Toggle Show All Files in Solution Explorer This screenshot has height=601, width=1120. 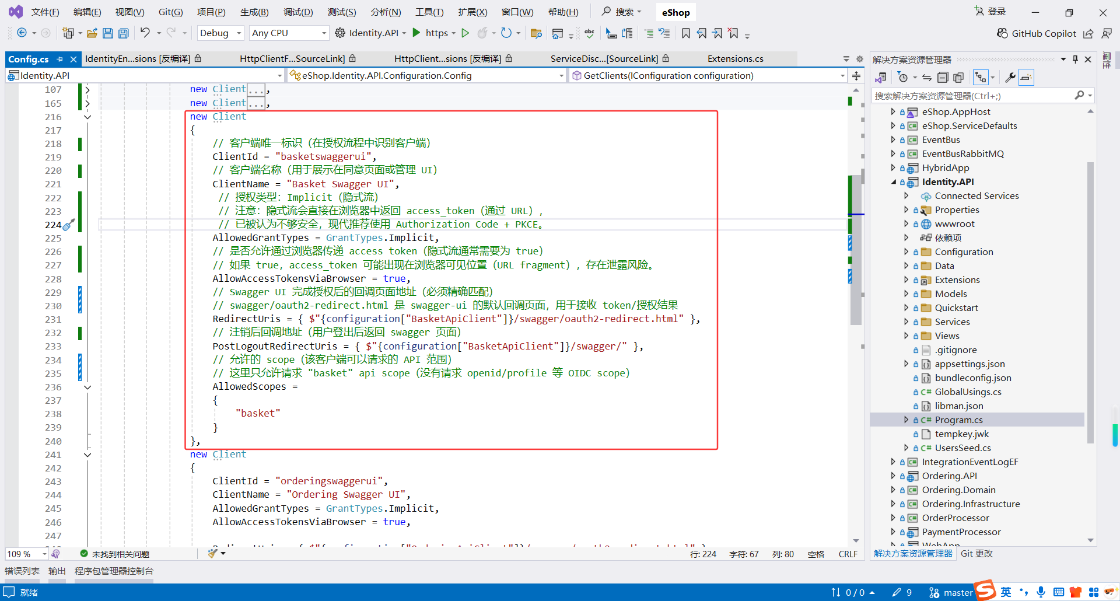(958, 77)
